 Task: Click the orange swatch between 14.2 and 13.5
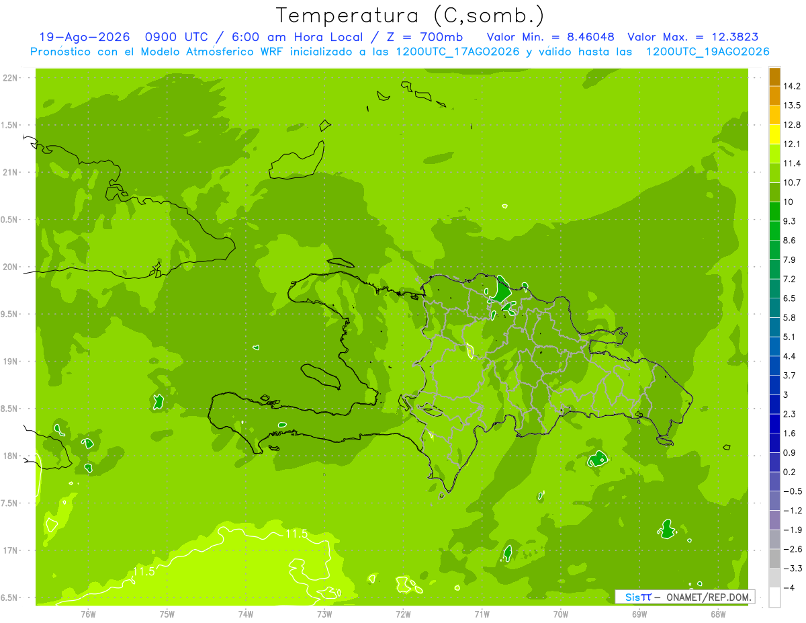point(774,95)
